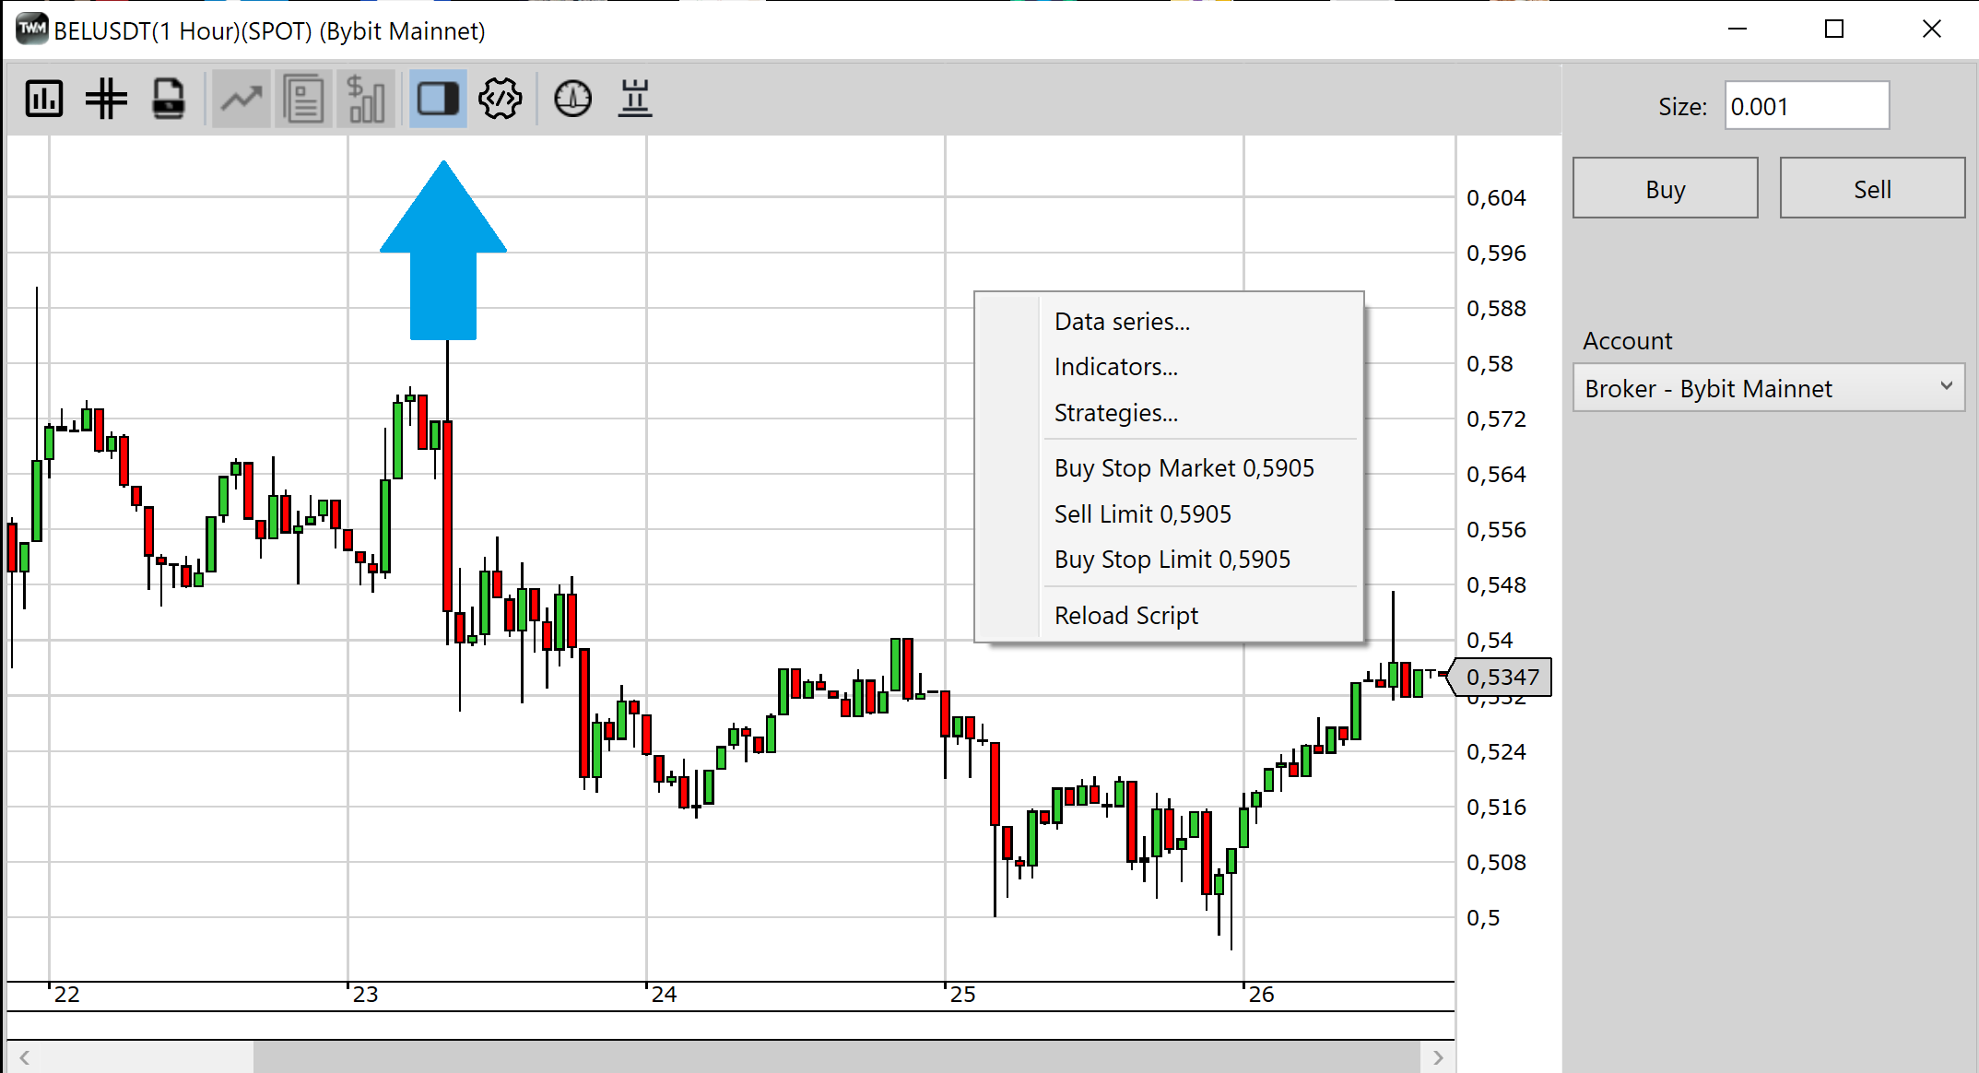Click the 0,548 price axis label
1979x1073 pixels.
[x=1496, y=585]
